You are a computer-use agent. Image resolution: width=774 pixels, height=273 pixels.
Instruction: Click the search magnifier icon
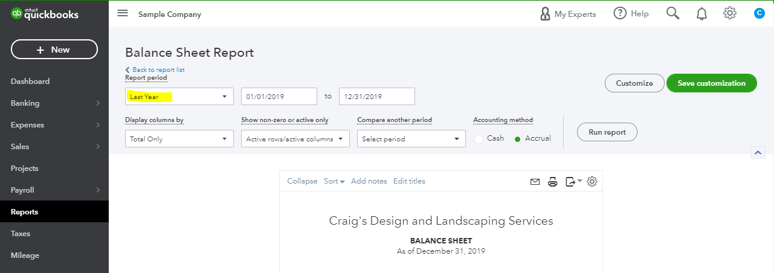tap(673, 13)
